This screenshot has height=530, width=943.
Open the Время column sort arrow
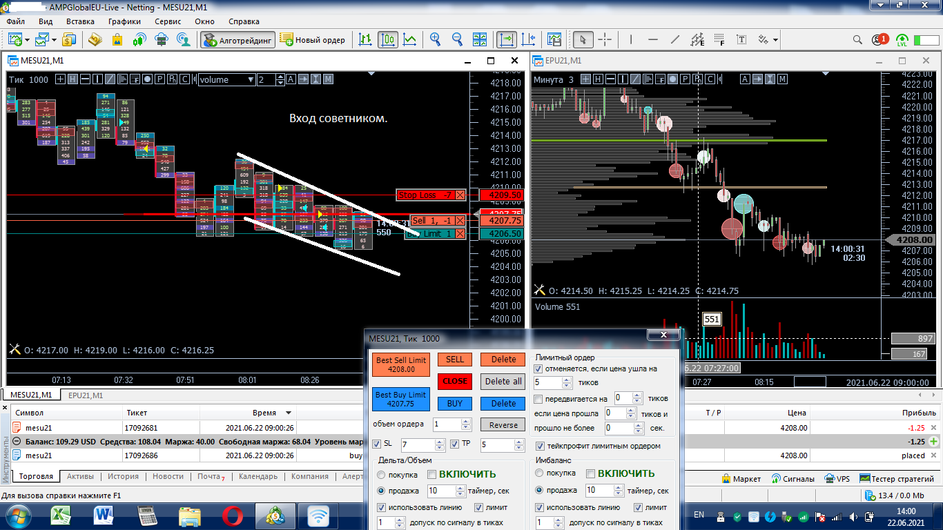pyautogui.click(x=289, y=413)
